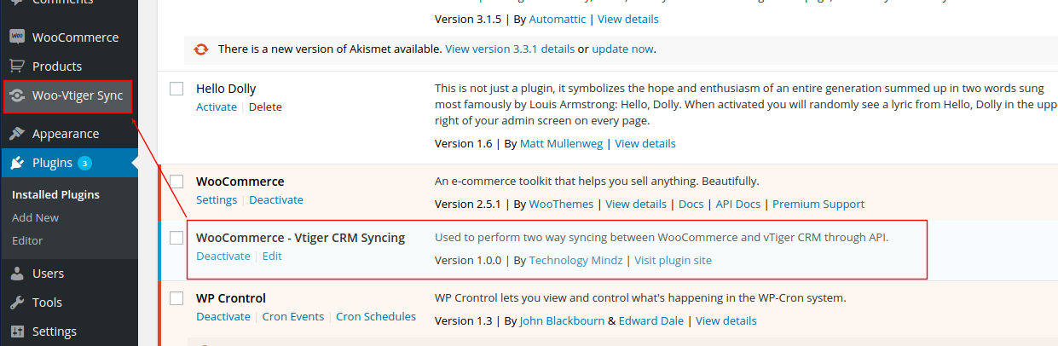Open the plugin Editor submenu
The width and height of the screenshot is (1058, 346).
27,240
